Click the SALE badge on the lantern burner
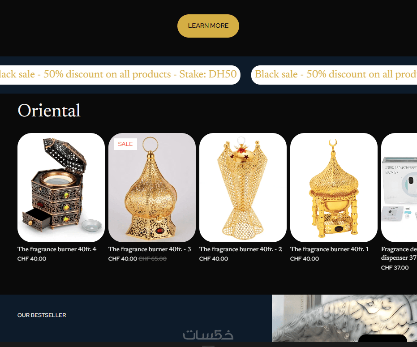This screenshot has height=347, width=417. pos(125,144)
